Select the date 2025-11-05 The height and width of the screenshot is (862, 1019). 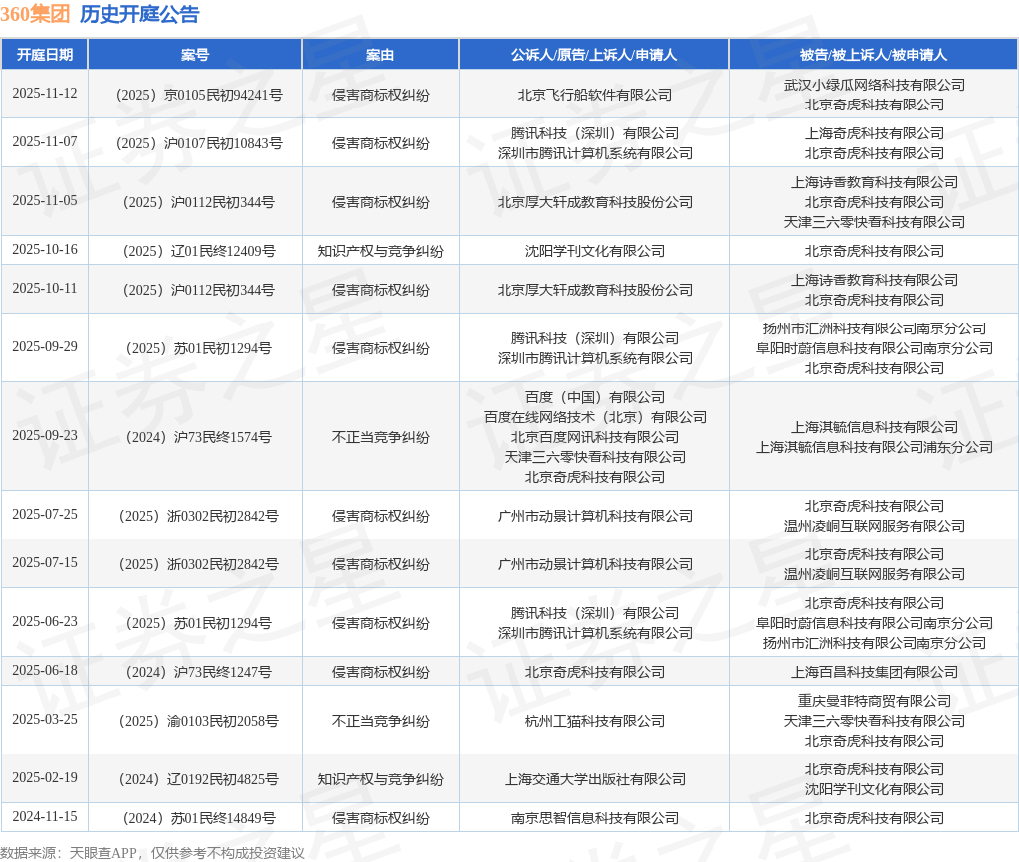click(44, 200)
